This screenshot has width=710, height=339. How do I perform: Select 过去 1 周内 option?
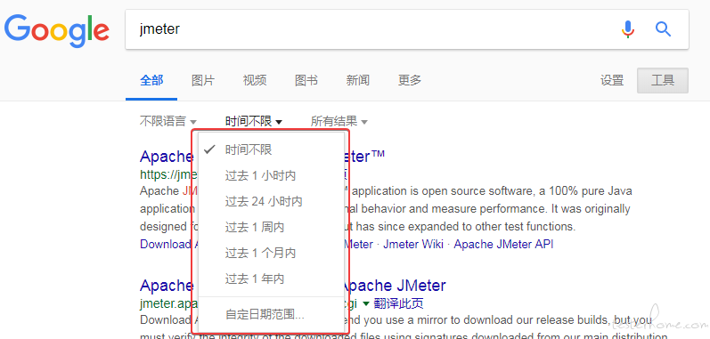[271, 227]
